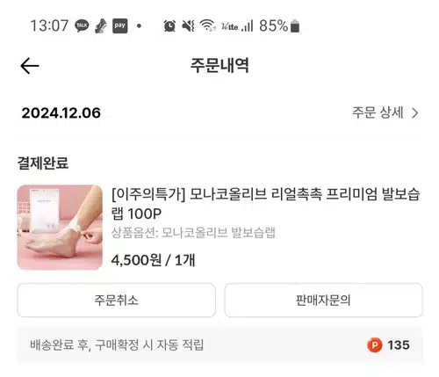The height and width of the screenshot is (377, 439).
Task: Tap the signal strength bars icon
Action: (248, 25)
